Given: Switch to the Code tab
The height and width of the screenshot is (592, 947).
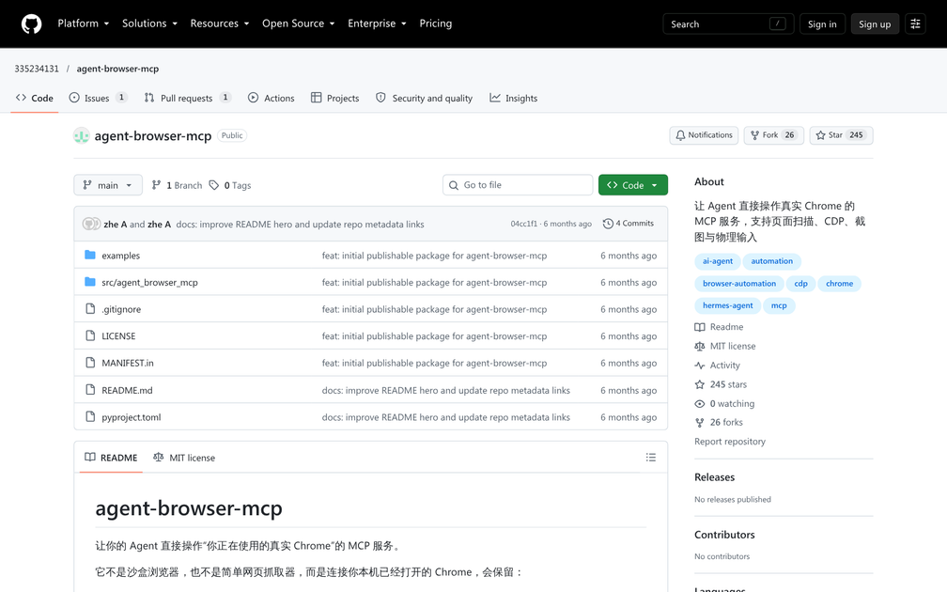Looking at the screenshot, I should click(35, 98).
